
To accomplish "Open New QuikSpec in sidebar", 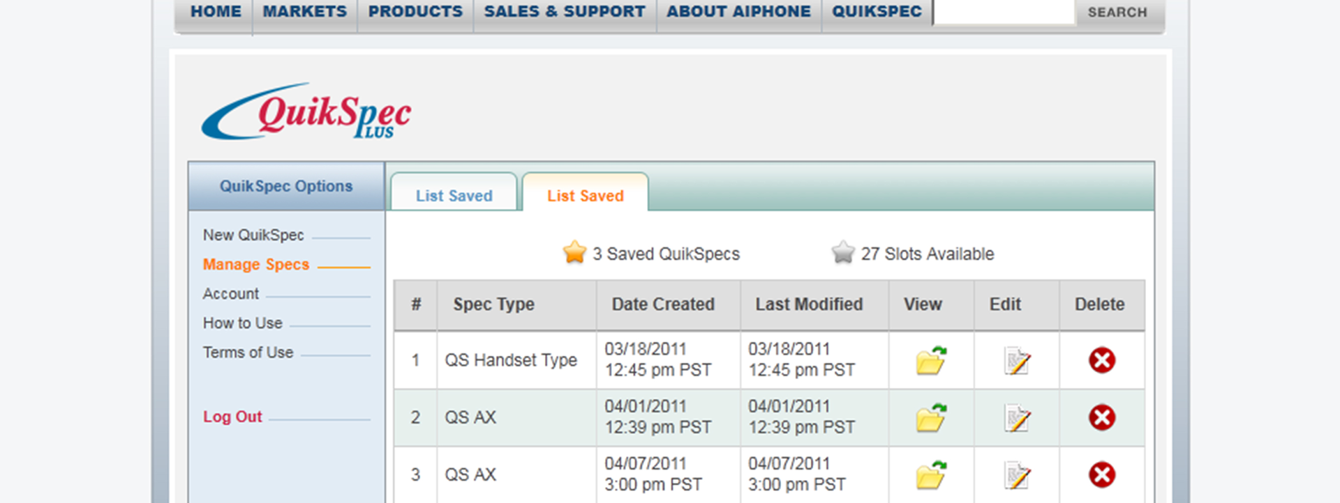I will 253,235.
